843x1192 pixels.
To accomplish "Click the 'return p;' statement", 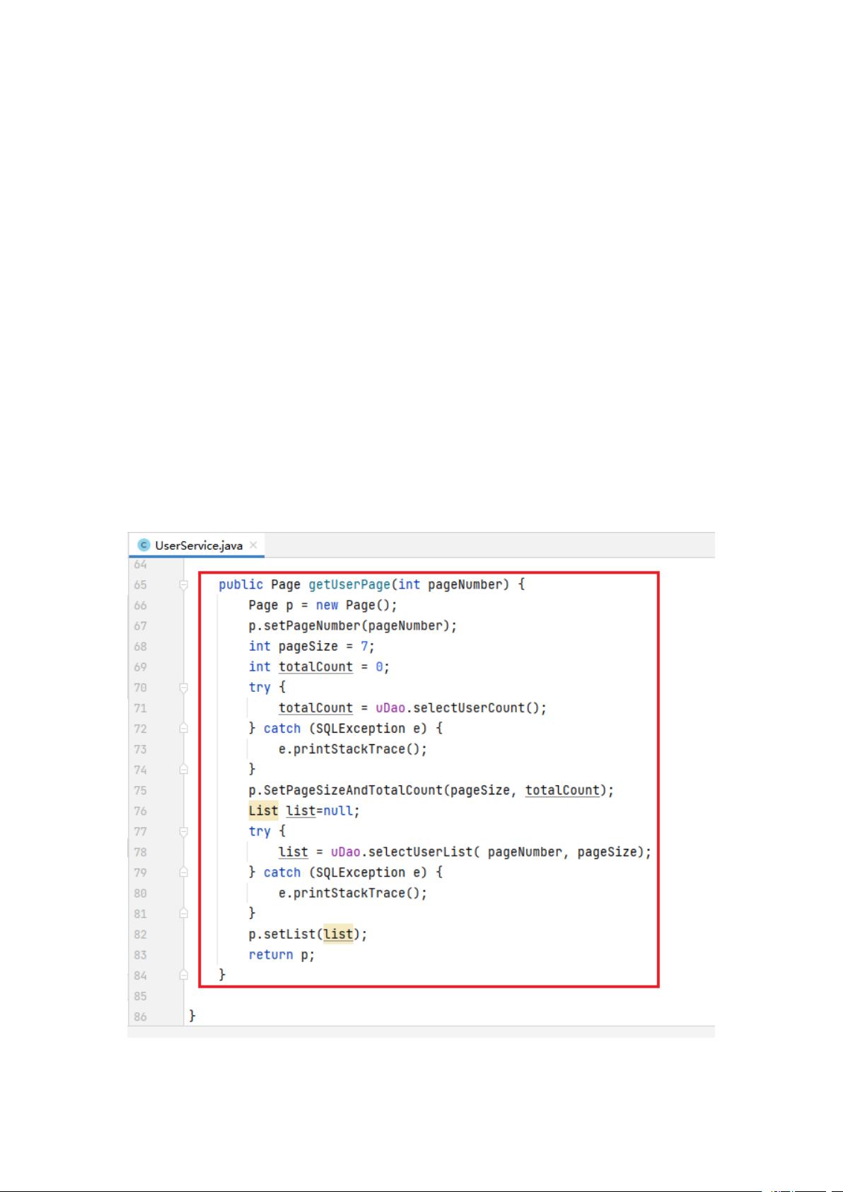I will point(281,954).
